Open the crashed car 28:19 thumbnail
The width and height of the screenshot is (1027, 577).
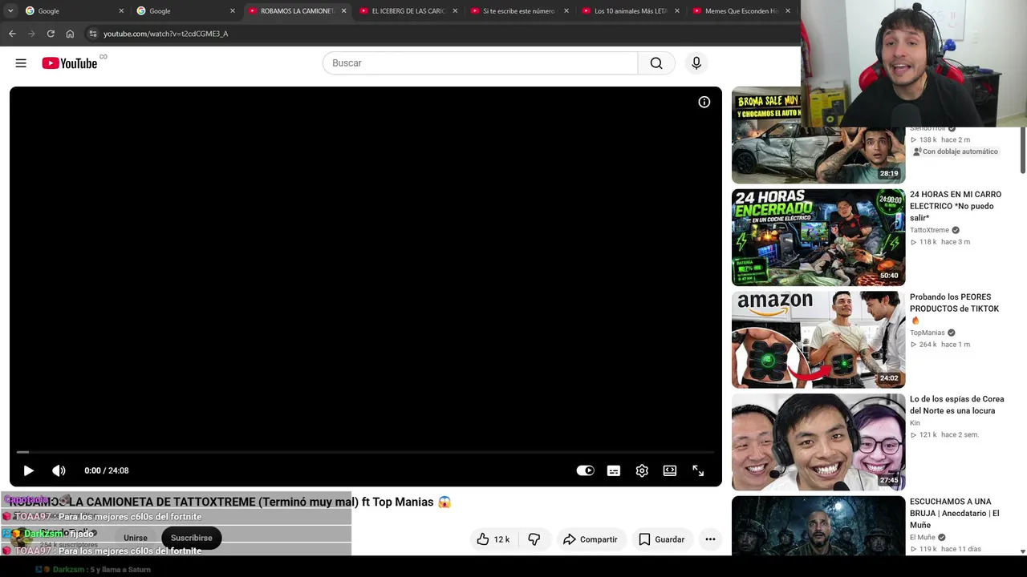click(x=818, y=135)
